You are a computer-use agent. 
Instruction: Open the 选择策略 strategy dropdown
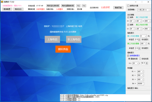click(x=144, y=10)
